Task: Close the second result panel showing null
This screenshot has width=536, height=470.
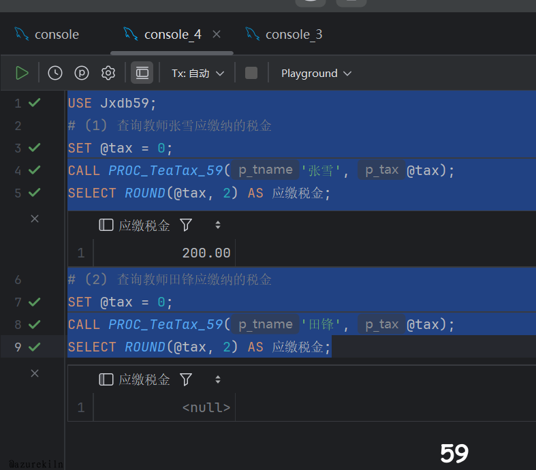Action: coord(35,373)
